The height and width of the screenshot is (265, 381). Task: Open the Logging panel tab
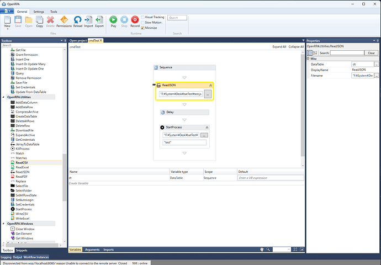point(6,257)
